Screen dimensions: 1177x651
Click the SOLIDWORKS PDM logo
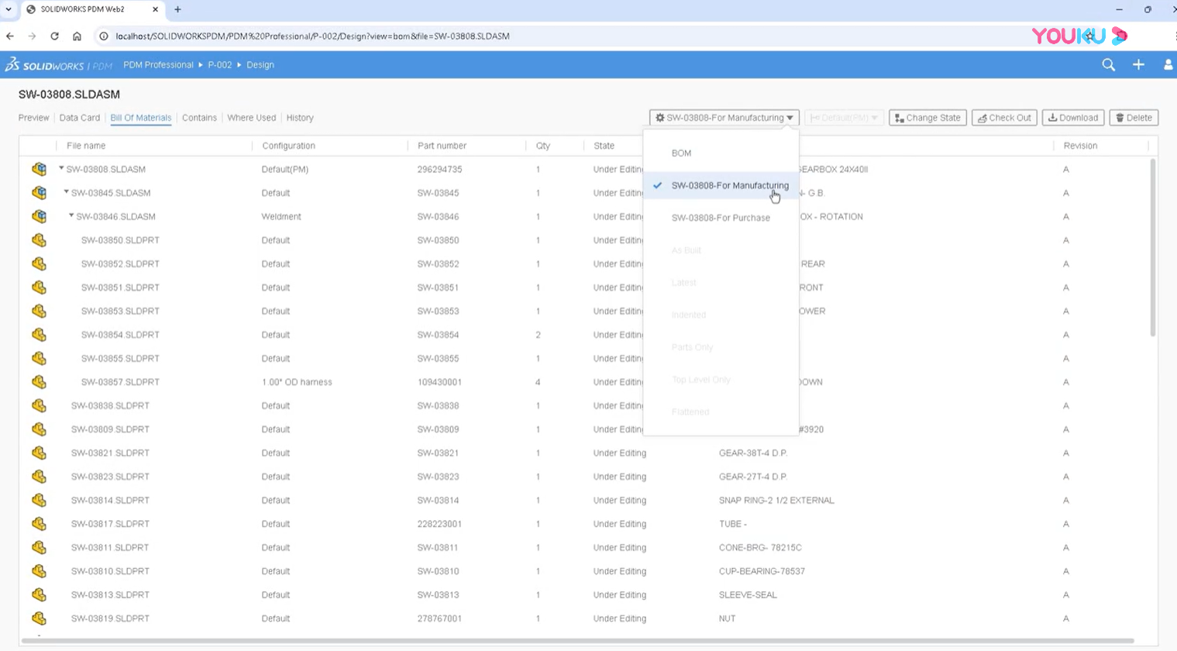click(59, 65)
